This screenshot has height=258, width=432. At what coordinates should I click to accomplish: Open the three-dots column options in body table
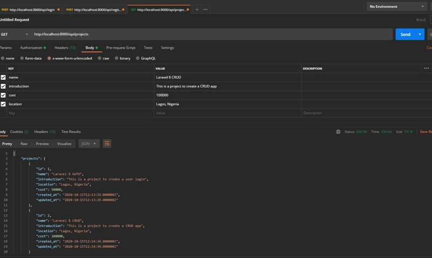[426, 68]
